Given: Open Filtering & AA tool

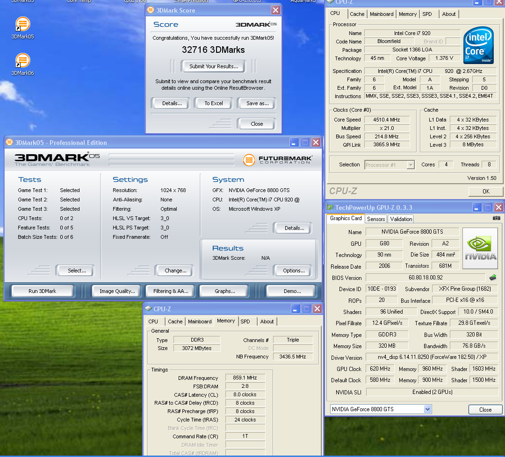Looking at the screenshot, I should point(171,291).
